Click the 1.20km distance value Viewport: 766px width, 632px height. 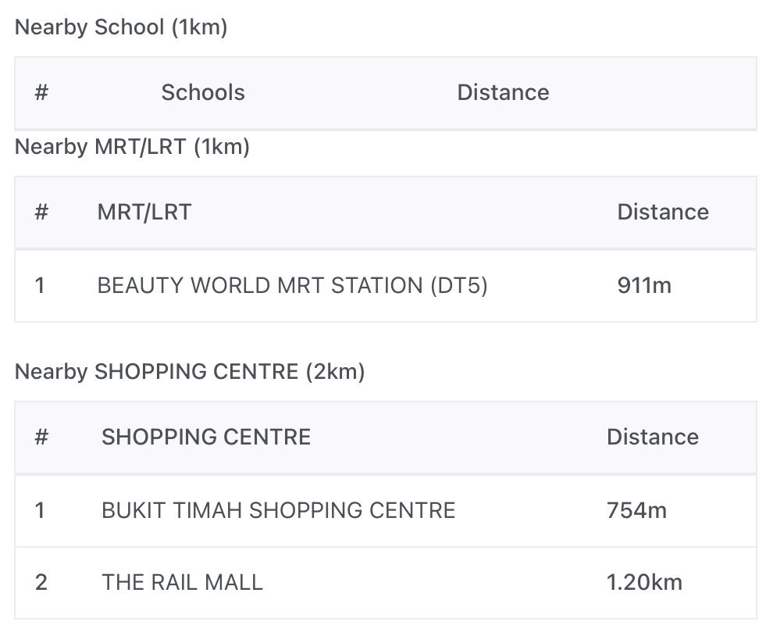tap(644, 582)
